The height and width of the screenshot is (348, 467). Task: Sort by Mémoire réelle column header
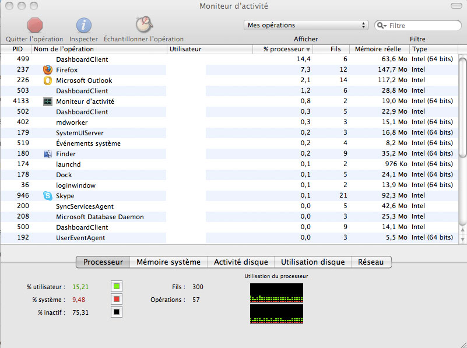(x=380, y=49)
